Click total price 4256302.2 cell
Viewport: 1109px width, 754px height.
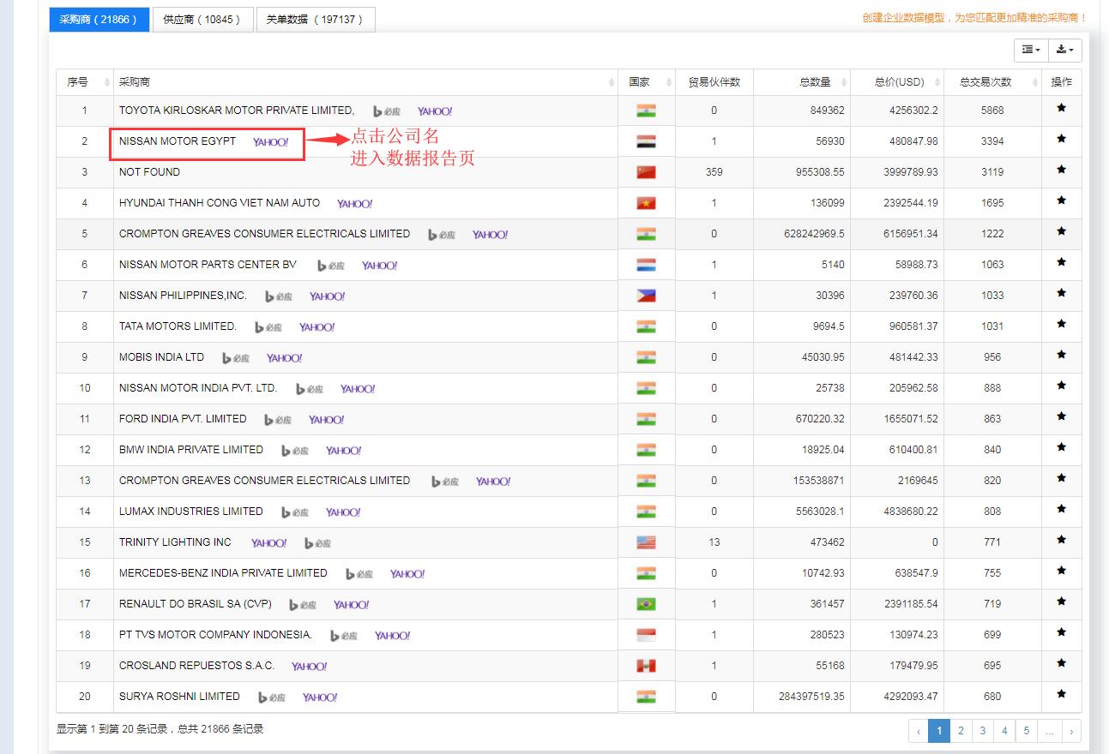tap(897, 111)
